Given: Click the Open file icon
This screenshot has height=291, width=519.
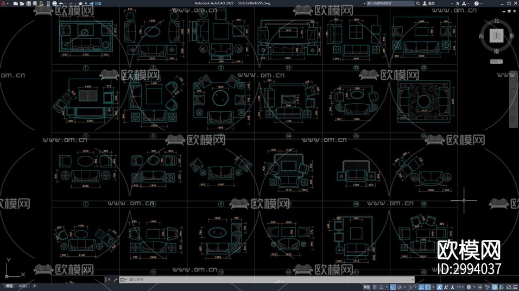Looking at the screenshot, I should [x=22, y=3].
